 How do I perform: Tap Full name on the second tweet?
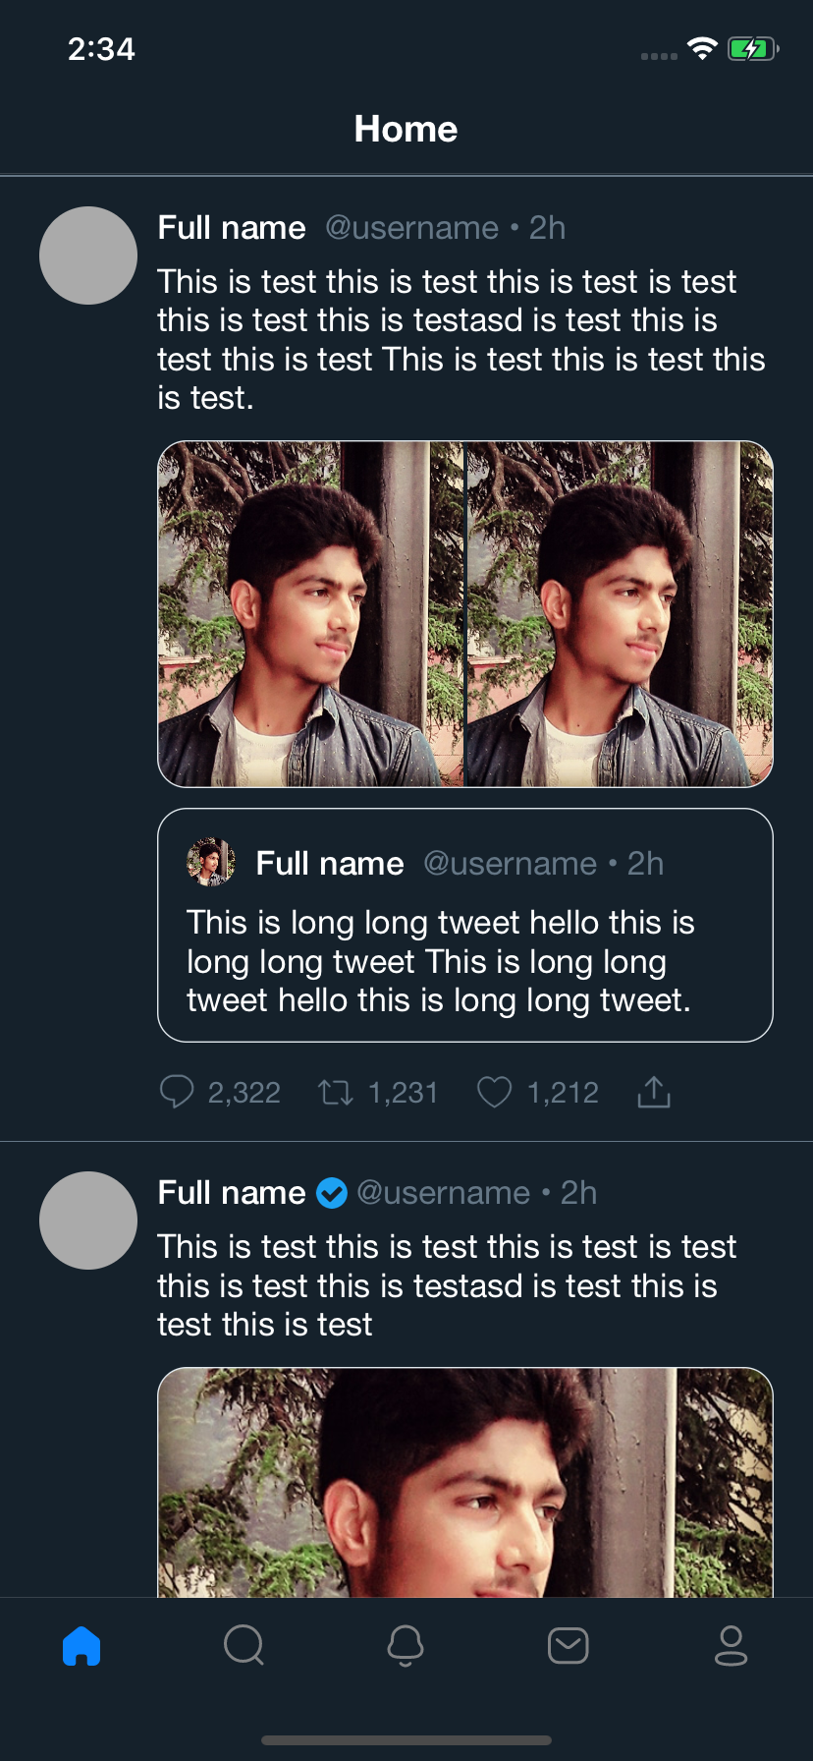coord(232,1193)
